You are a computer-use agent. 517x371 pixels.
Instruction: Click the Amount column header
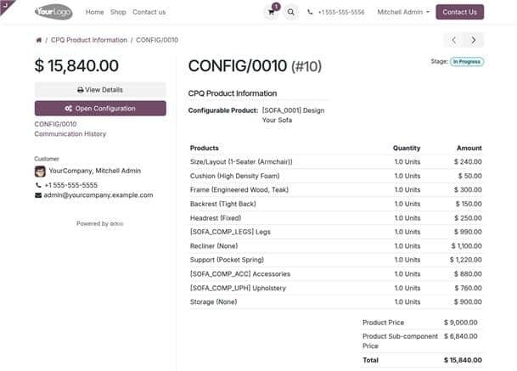pos(469,148)
